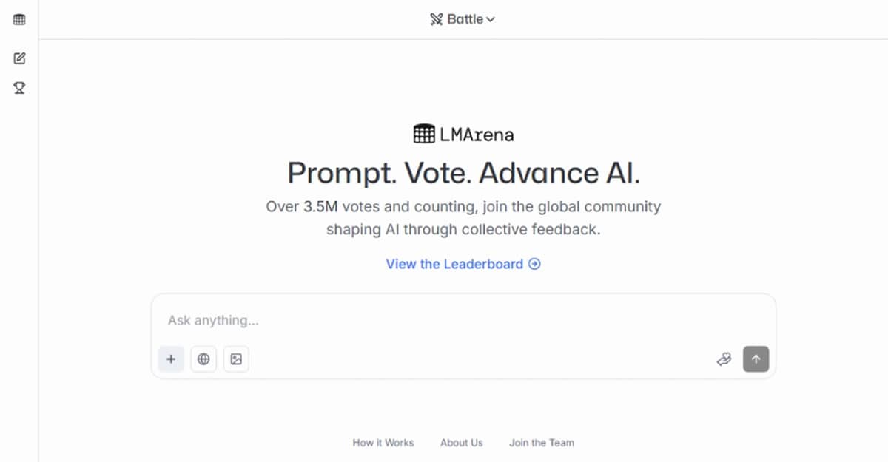Click the LMArena grid logo in the sidebar

point(19,20)
